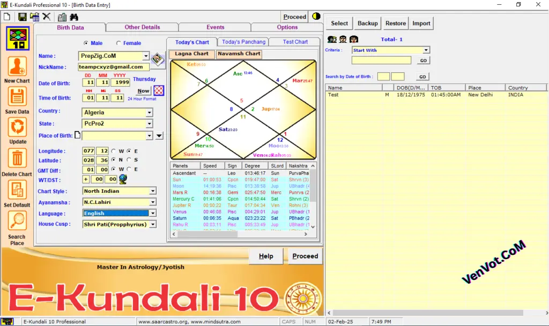Switch to the Events tab
The height and width of the screenshot is (326, 549).
tap(216, 27)
